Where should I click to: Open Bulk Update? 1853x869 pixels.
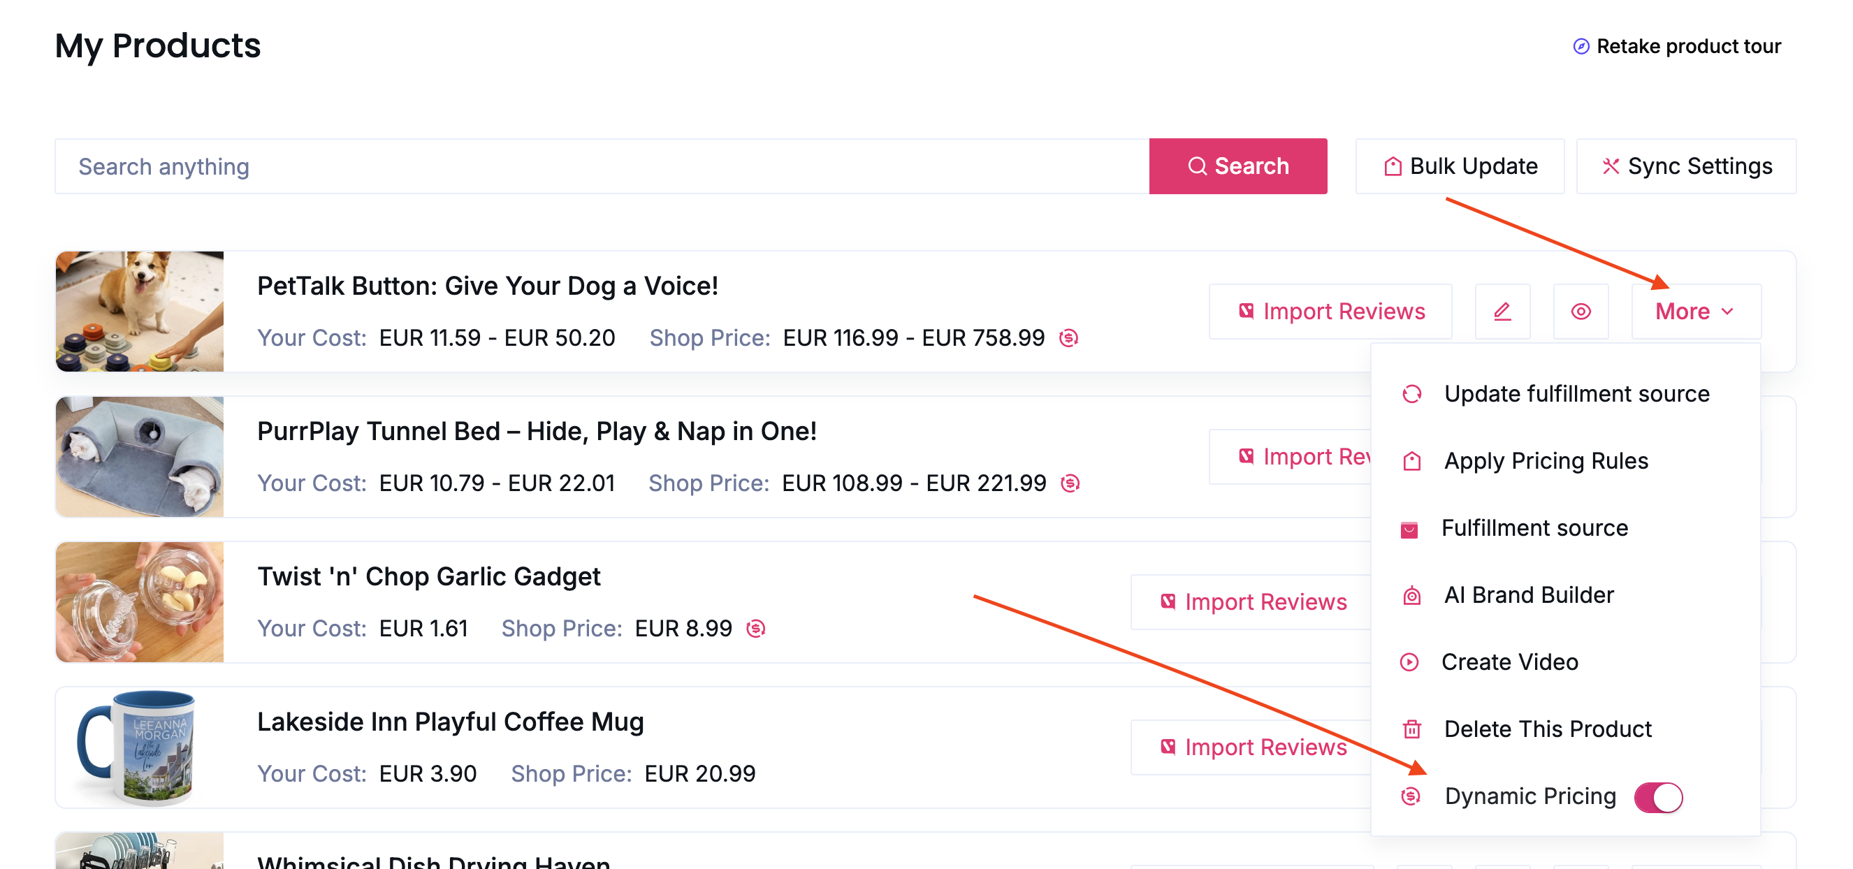(1460, 166)
